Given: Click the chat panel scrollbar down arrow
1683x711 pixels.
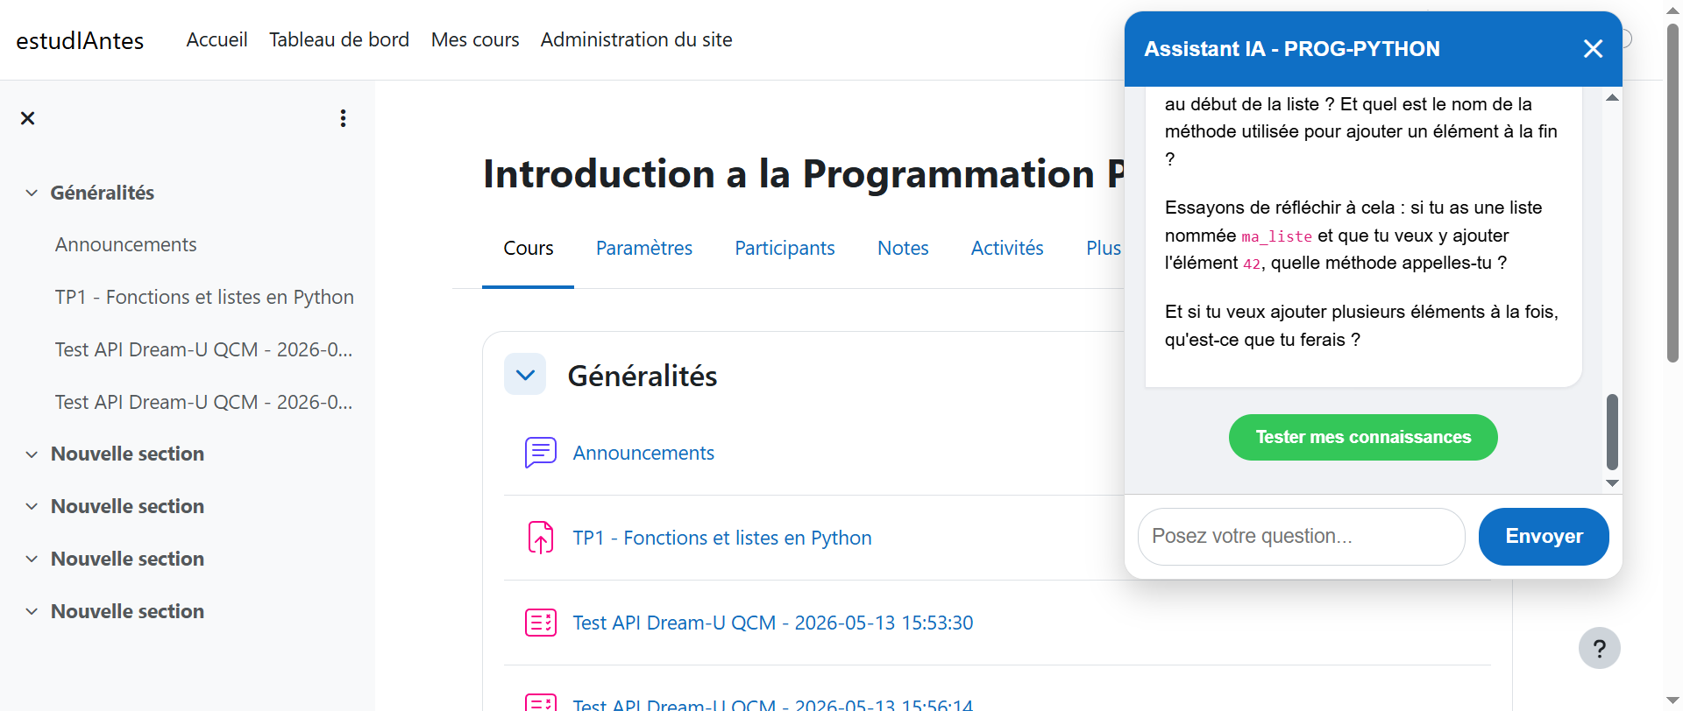Looking at the screenshot, I should (1612, 483).
